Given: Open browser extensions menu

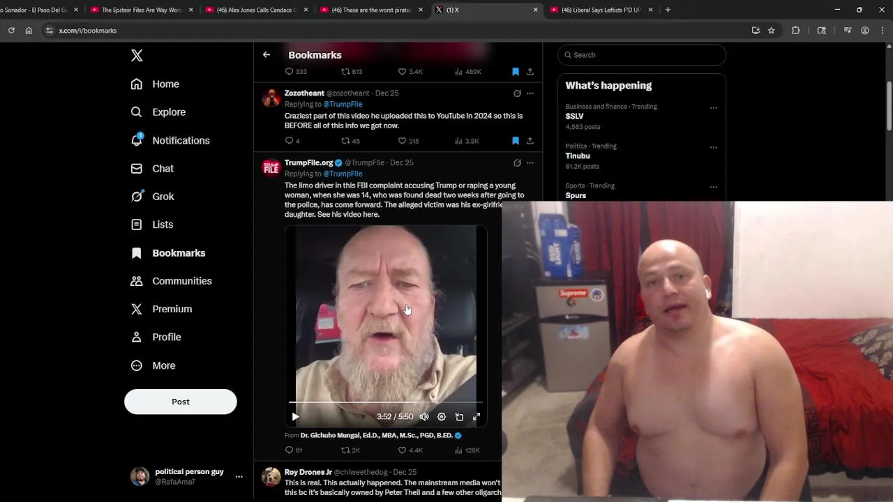Looking at the screenshot, I should [x=795, y=31].
